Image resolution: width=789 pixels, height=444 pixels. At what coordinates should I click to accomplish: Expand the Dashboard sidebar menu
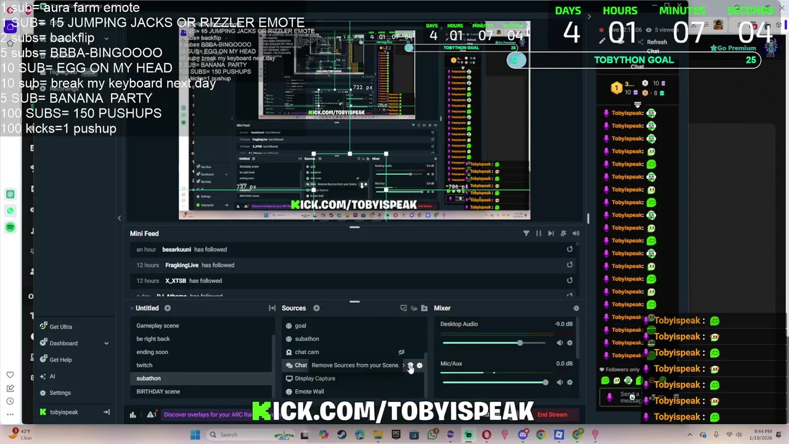pyautogui.click(x=106, y=343)
